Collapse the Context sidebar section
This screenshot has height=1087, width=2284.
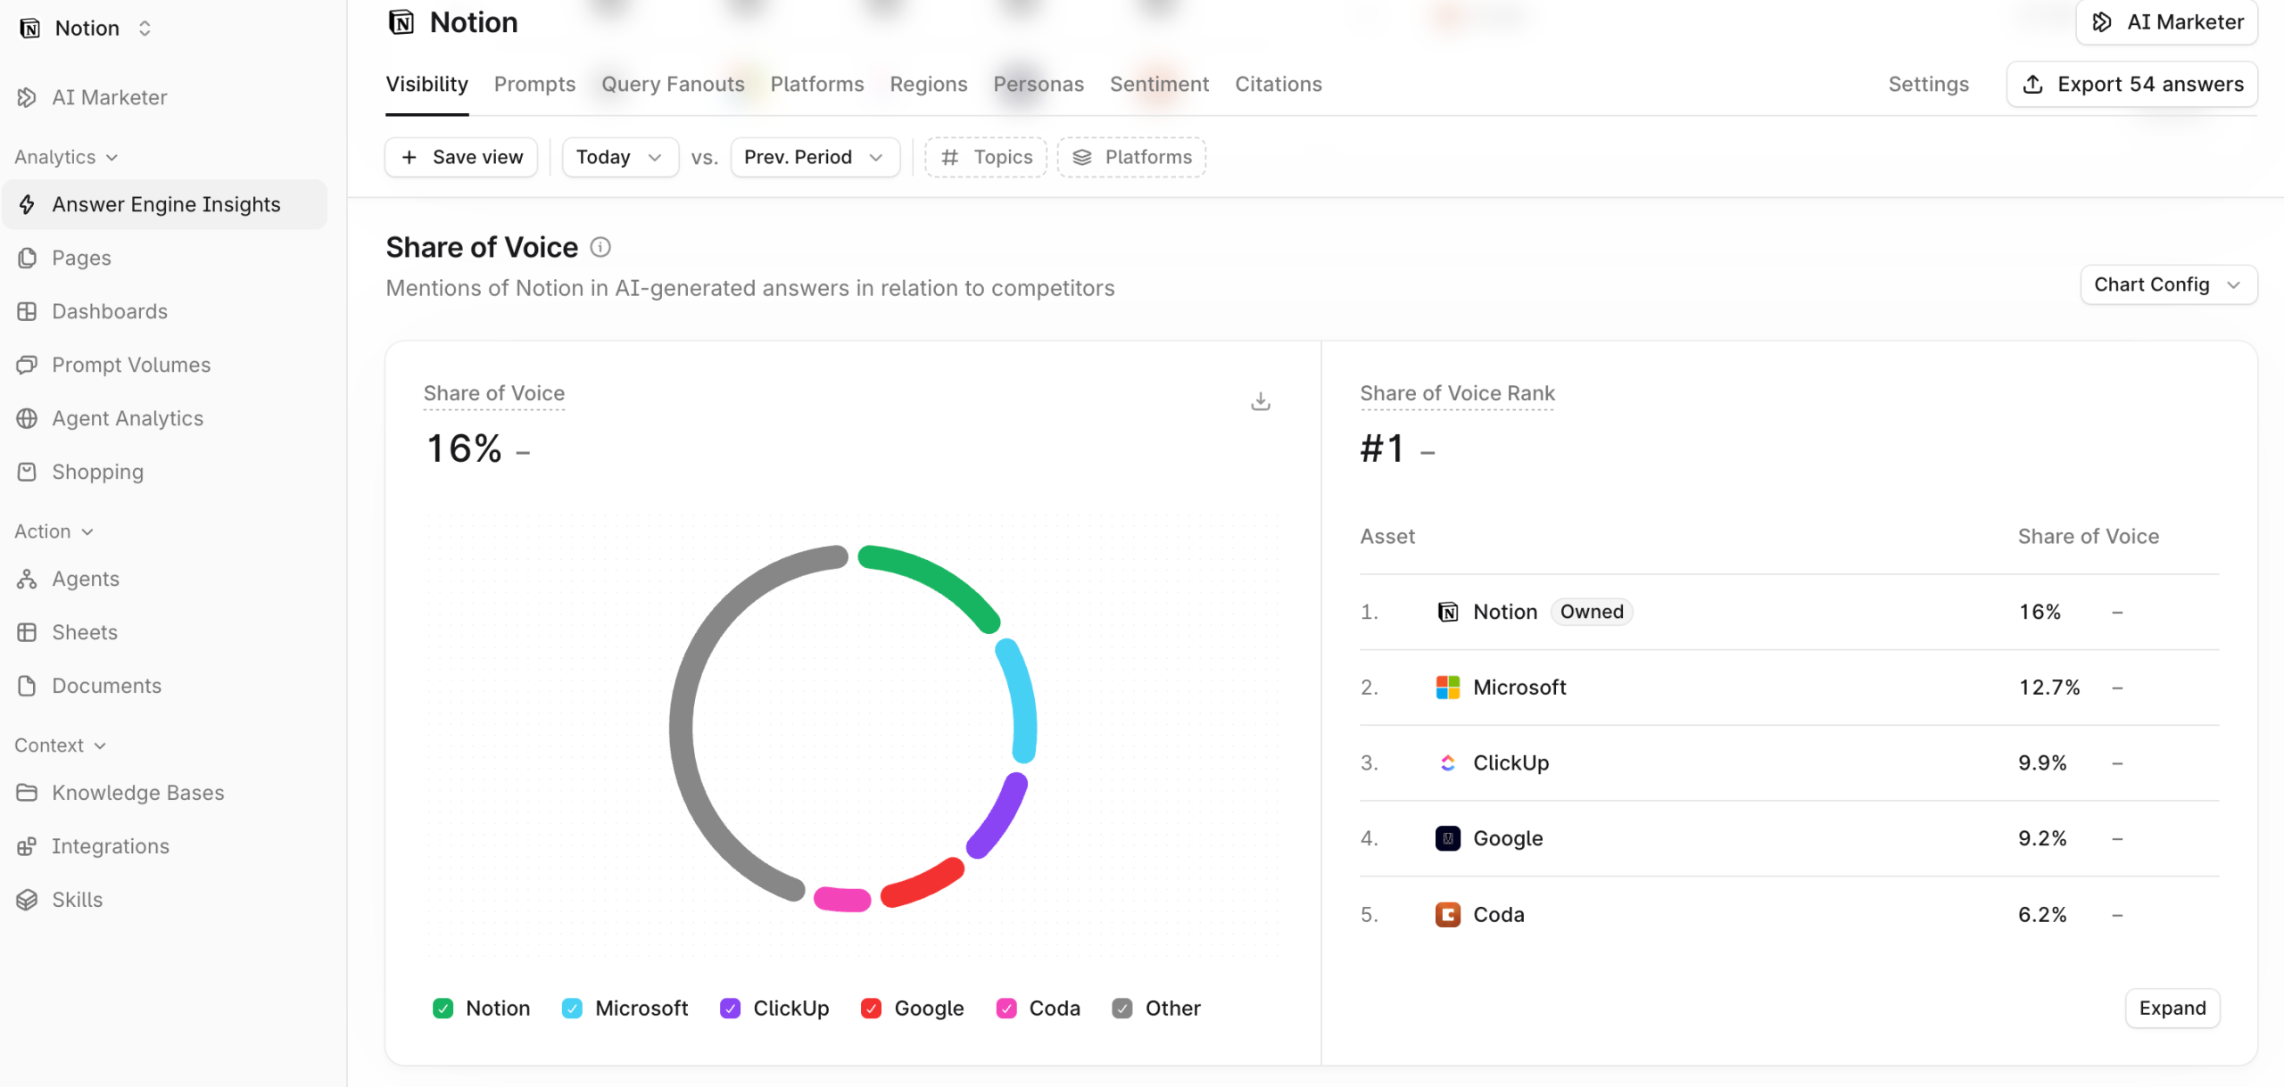pyautogui.click(x=60, y=745)
